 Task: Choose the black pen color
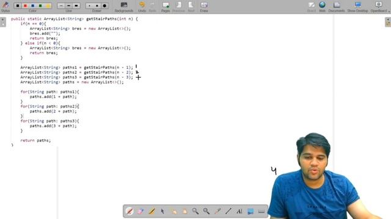18,5
